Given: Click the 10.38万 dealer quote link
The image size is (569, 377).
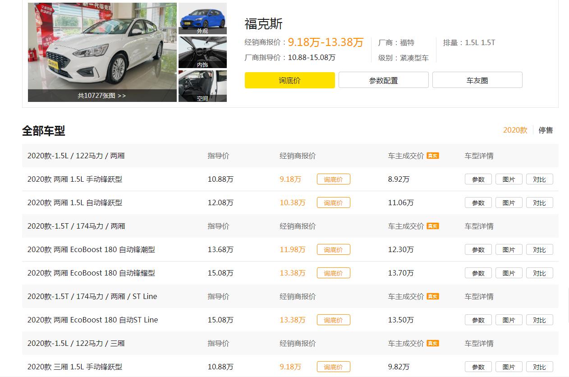Looking at the screenshot, I should (292, 202).
